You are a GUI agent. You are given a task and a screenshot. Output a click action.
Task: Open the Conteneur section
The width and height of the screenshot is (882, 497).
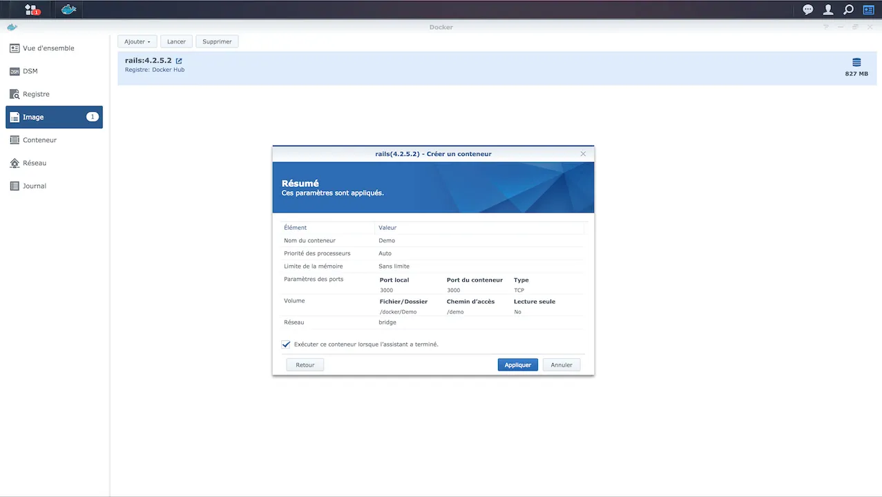pos(54,140)
